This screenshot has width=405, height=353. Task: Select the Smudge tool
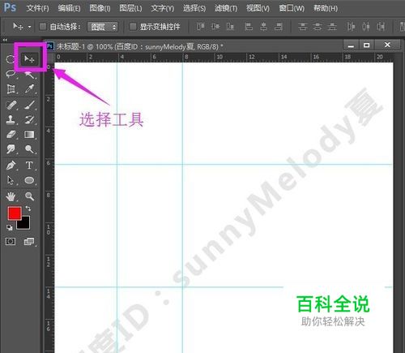11,149
